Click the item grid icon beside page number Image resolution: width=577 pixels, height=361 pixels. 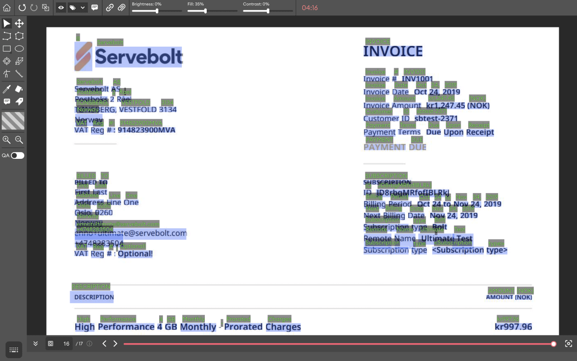(x=50, y=344)
